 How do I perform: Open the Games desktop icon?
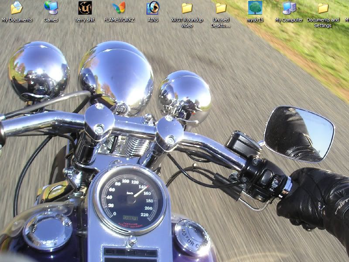pyautogui.click(x=51, y=8)
